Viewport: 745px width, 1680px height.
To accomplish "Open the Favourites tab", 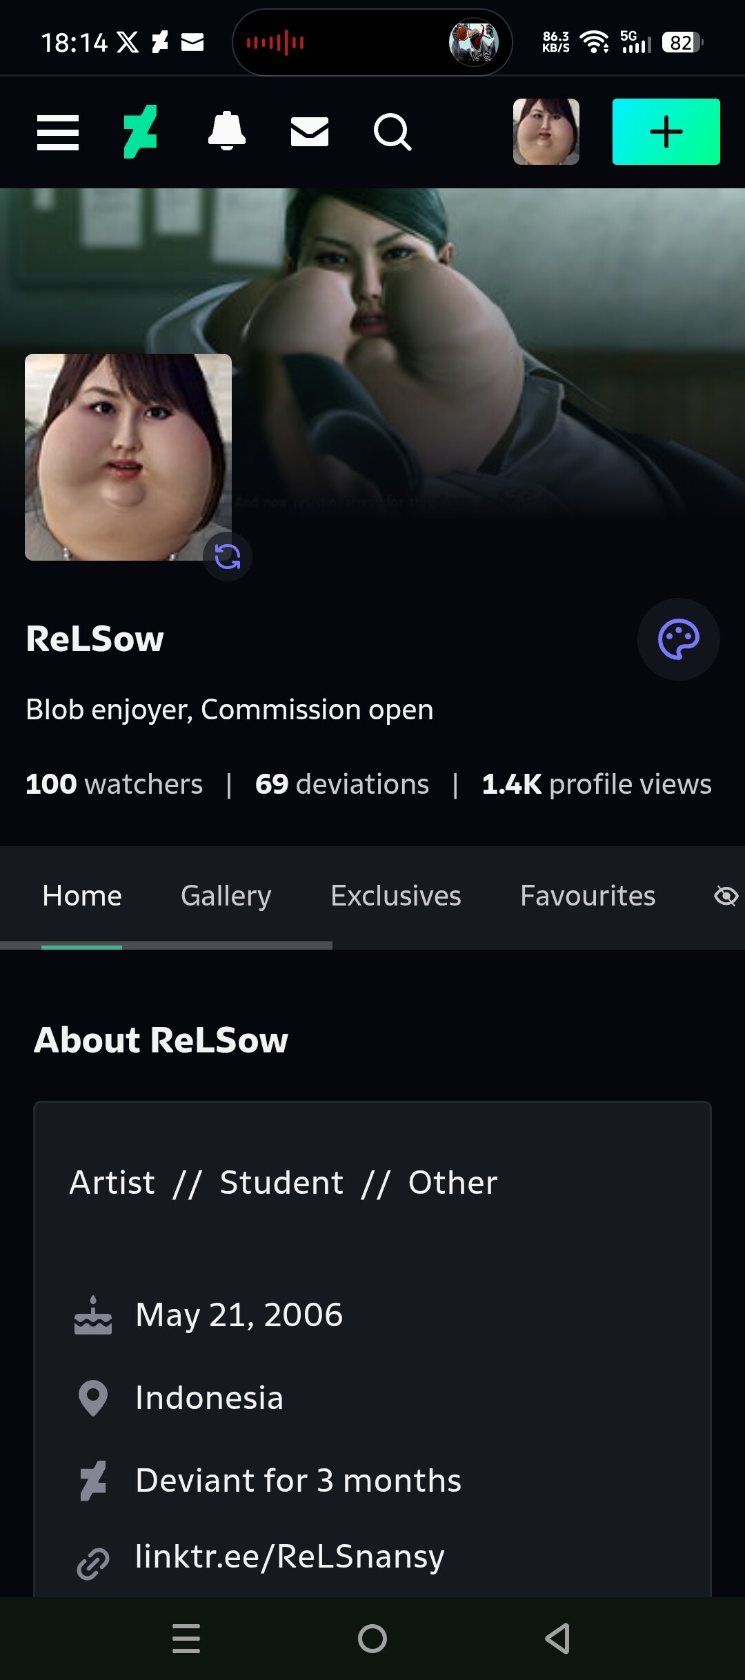I will coord(587,896).
